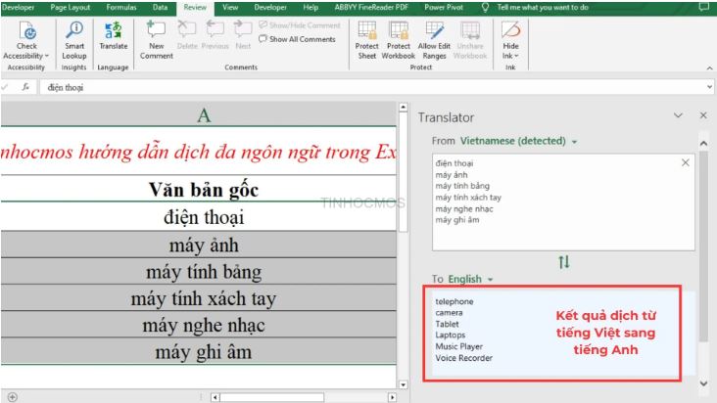This screenshot has height=403, width=717.
Task: Select cell containing máy ảnh
Action: [199, 245]
